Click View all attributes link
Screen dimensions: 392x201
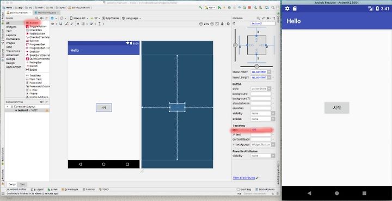pyautogui.click(x=244, y=178)
